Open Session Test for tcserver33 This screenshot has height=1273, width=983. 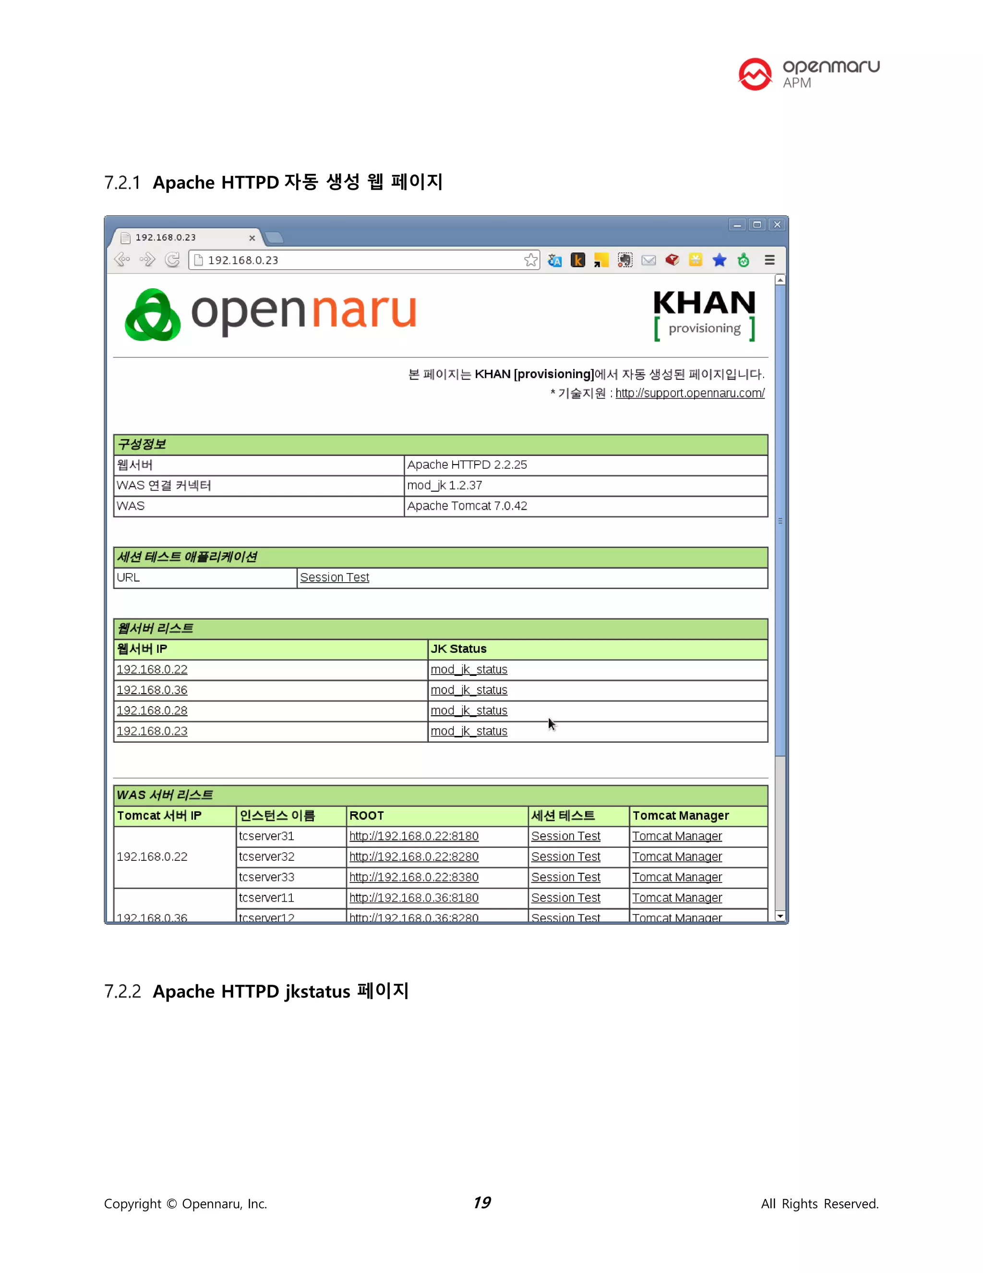coord(565,877)
